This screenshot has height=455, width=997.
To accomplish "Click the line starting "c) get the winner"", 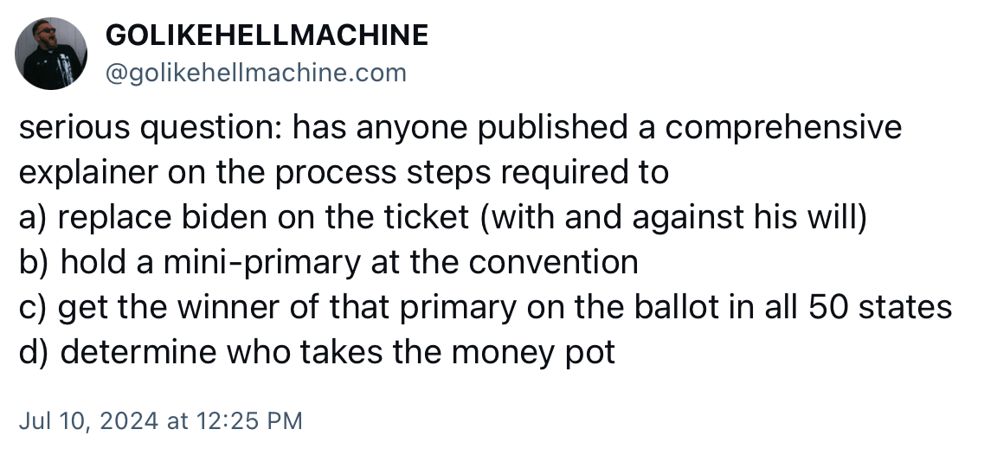I will tap(485, 306).
